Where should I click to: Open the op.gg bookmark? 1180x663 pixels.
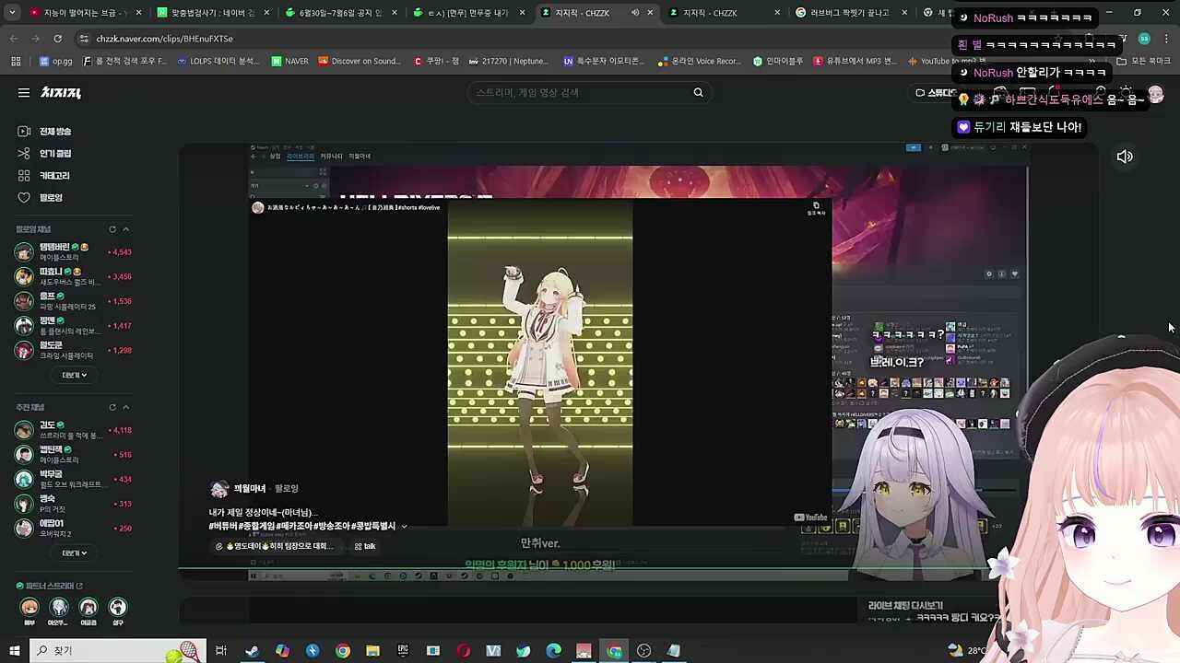tap(56, 62)
